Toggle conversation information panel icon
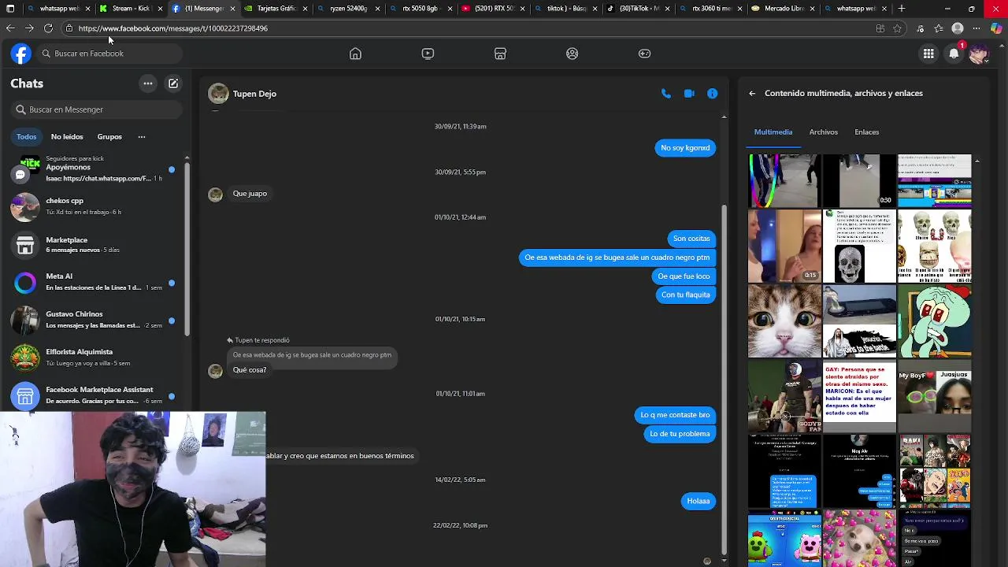Viewport: 1008px width, 567px height. coord(713,94)
